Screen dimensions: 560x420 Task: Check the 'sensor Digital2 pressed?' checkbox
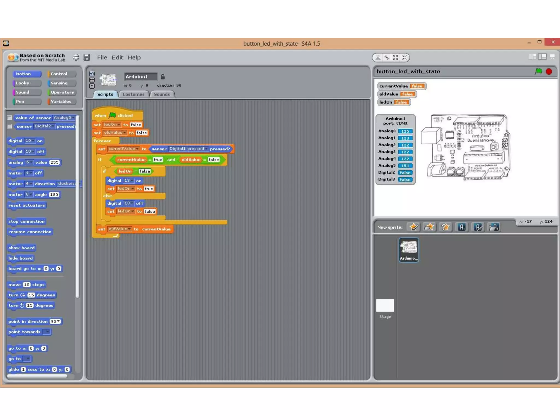(10, 126)
